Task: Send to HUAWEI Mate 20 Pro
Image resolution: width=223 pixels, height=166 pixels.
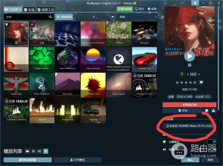Action: pyautogui.click(x=190, y=126)
